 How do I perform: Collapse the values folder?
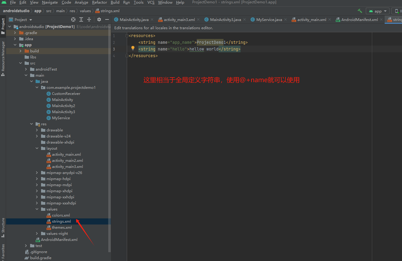coord(37,209)
